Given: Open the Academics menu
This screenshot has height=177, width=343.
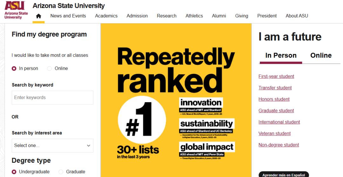Looking at the screenshot, I should pyautogui.click(x=106, y=16).
